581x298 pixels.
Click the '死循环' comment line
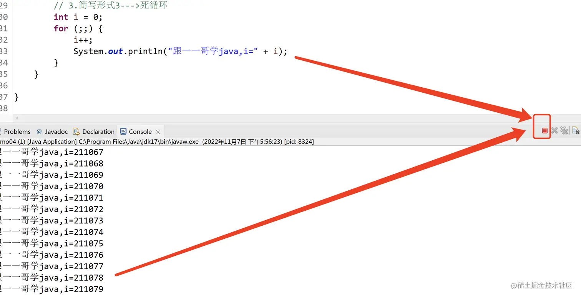point(111,6)
